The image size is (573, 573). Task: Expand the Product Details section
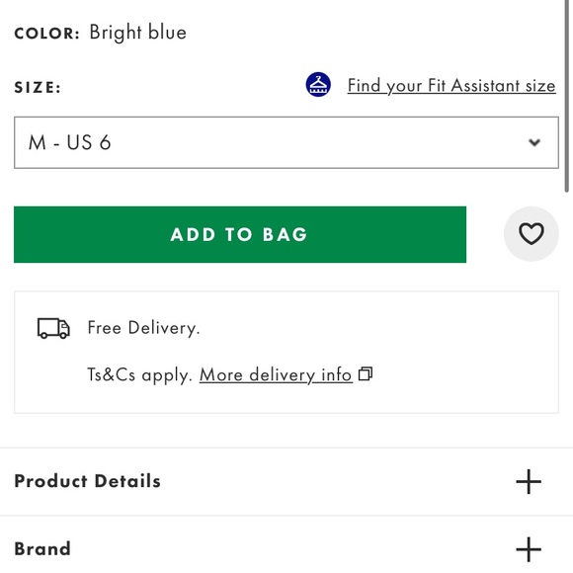click(286, 481)
